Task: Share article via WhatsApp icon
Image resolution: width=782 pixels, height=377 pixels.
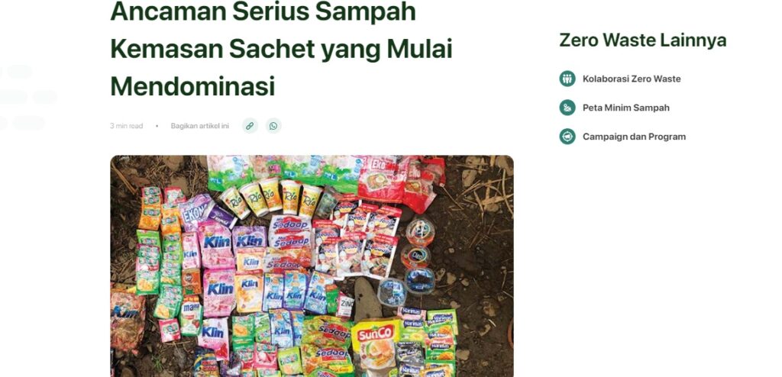Action: pyautogui.click(x=273, y=126)
